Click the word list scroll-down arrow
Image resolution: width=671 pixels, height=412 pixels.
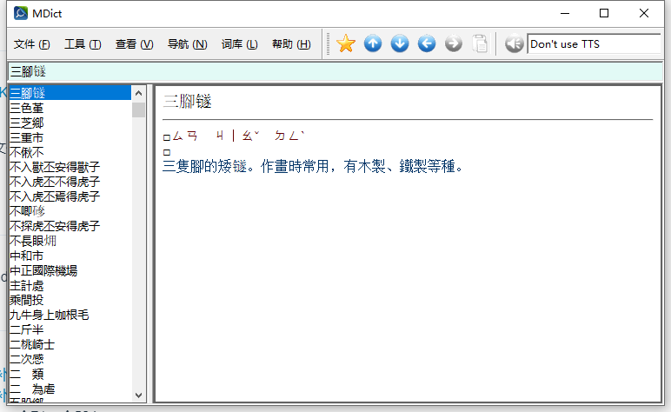click(x=138, y=395)
